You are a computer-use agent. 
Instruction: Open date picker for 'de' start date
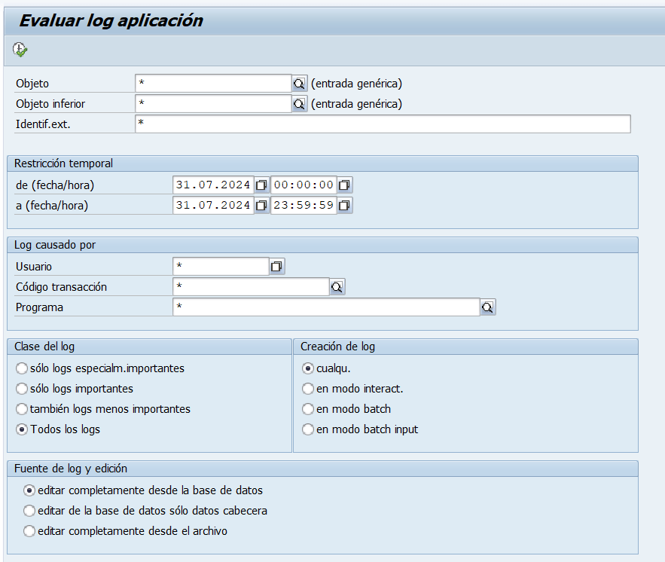[x=261, y=185]
